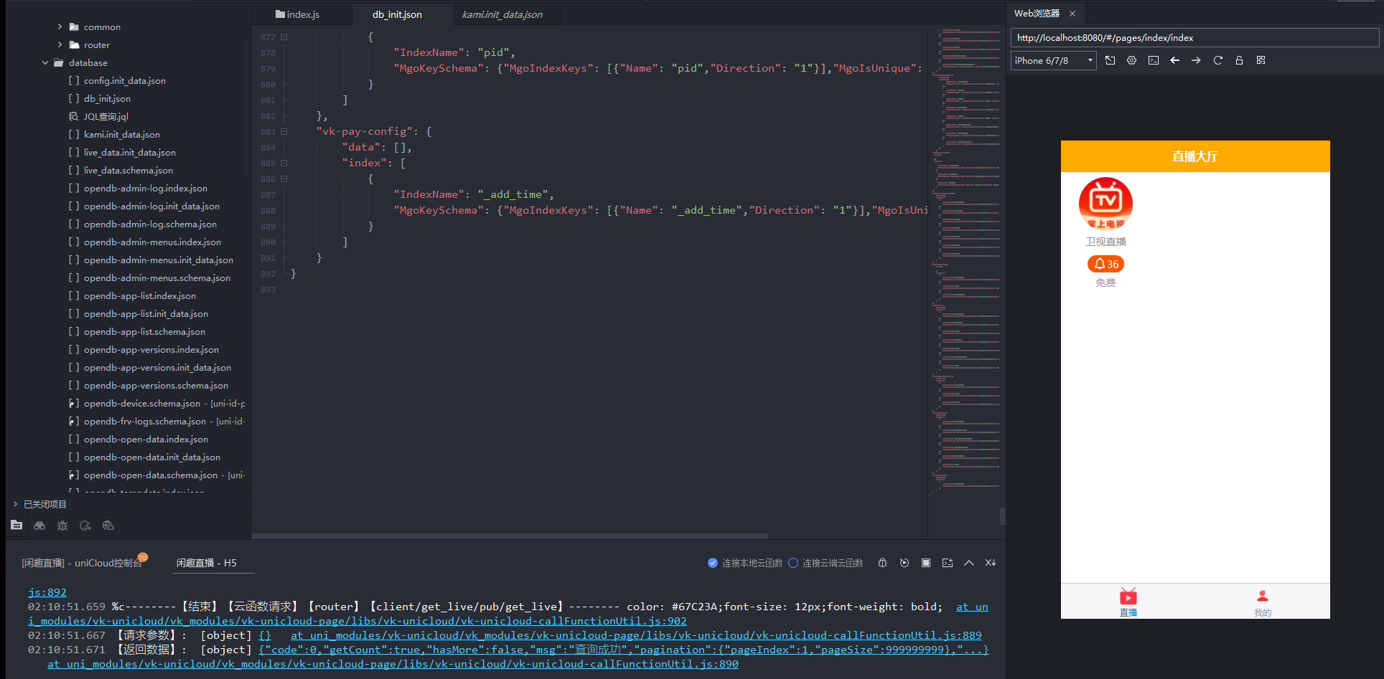Click the editor horizontal scrollbar
Screen dimensions: 1384x679
[x=510, y=536]
